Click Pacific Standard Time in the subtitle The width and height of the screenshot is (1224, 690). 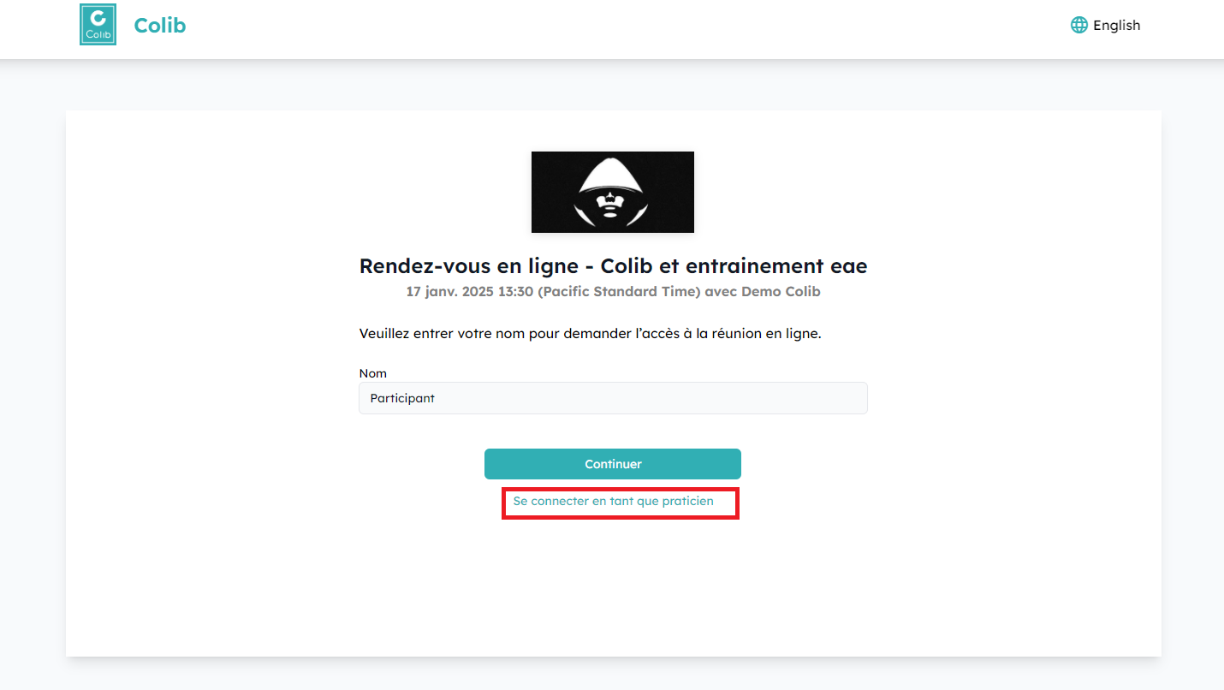click(619, 292)
